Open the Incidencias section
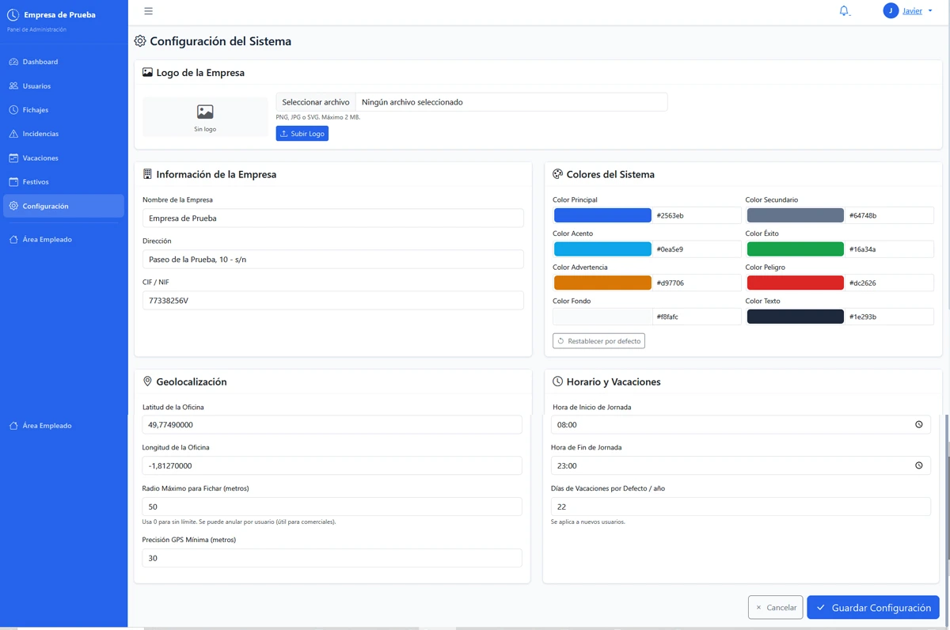The width and height of the screenshot is (950, 630). click(x=63, y=134)
